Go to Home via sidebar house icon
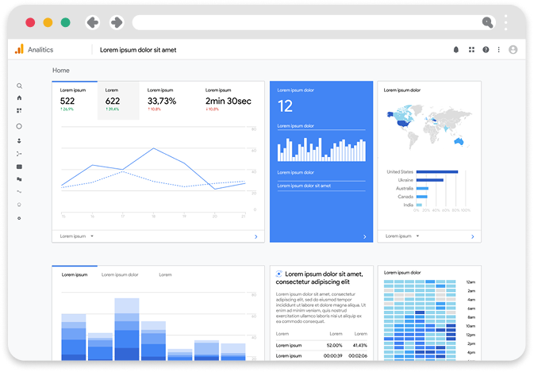 pyautogui.click(x=19, y=98)
